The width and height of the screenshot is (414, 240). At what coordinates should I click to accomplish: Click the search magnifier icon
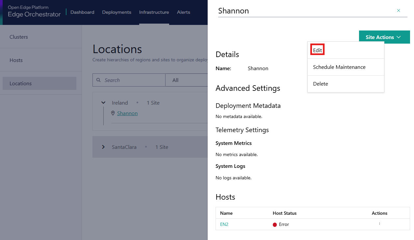[x=98, y=80]
